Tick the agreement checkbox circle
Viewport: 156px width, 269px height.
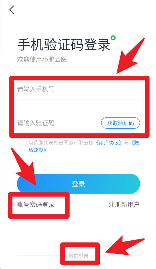20,143
